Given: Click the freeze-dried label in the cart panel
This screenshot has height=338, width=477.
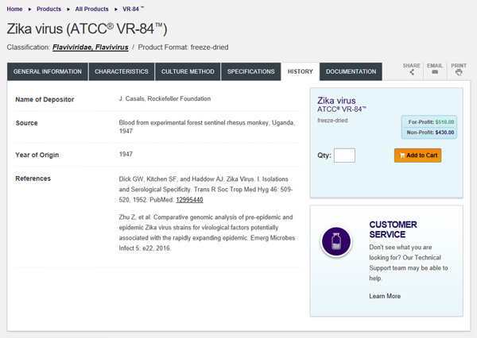Looking at the screenshot, I should click(x=332, y=121).
